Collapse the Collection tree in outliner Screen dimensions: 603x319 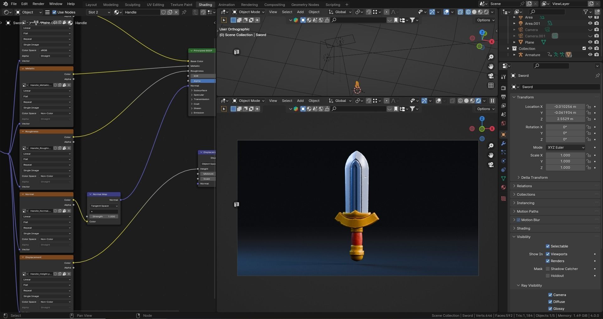click(508, 49)
